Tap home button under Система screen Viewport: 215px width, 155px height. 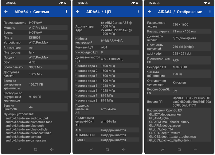[36, 149]
